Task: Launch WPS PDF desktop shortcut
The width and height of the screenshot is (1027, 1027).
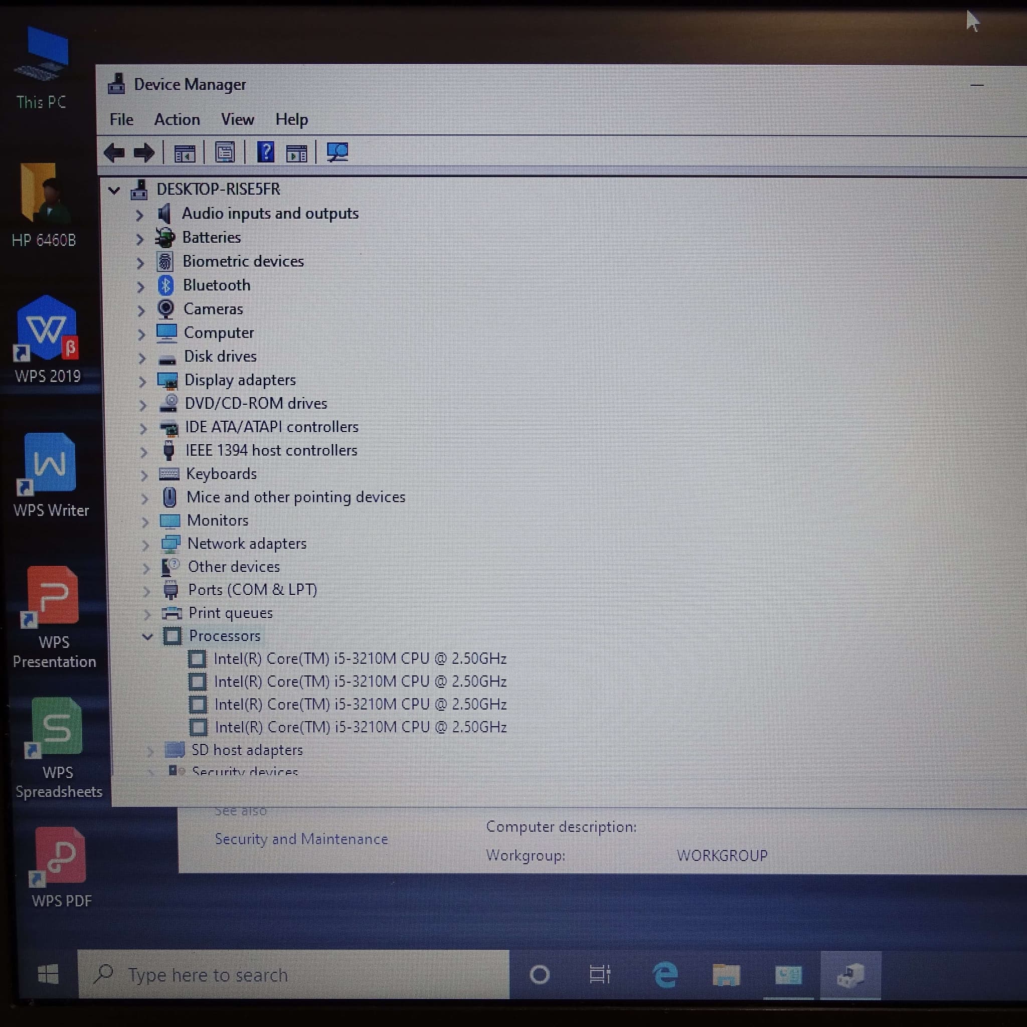Action: (61, 868)
